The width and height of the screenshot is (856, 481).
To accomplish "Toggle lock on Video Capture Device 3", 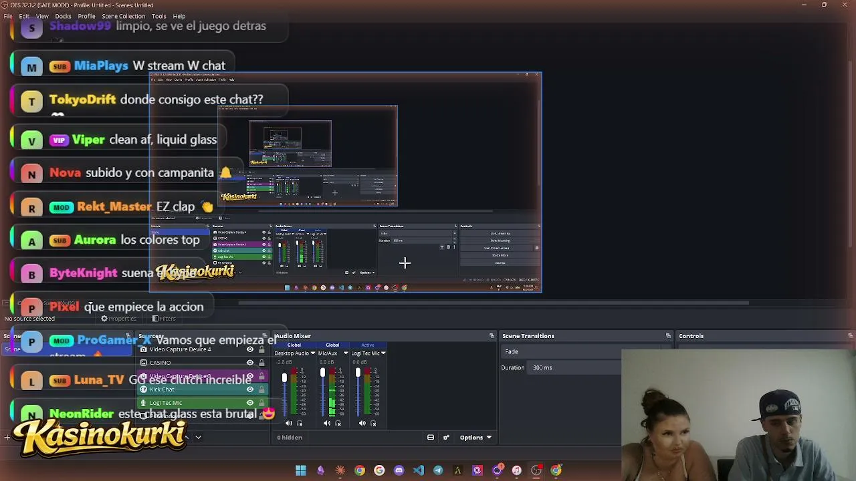I will [x=261, y=376].
